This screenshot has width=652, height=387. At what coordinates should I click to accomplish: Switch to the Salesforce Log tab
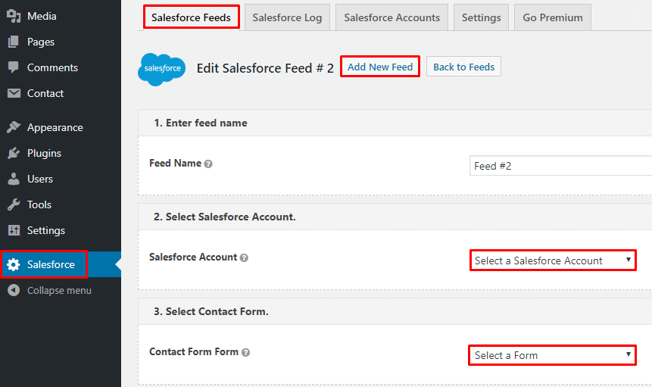pos(287,17)
